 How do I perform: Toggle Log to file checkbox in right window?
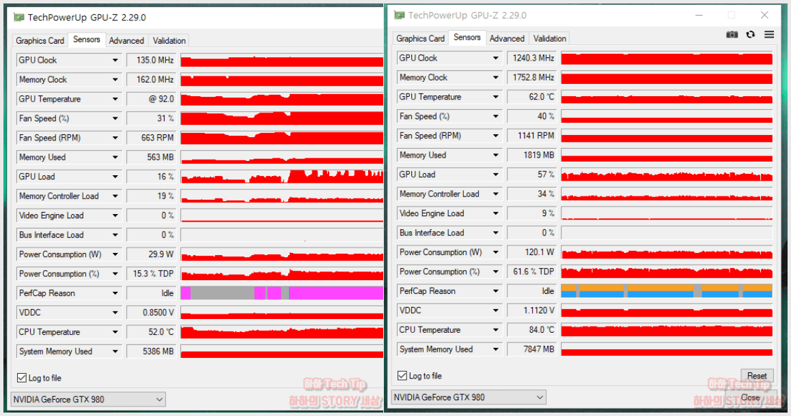(402, 376)
